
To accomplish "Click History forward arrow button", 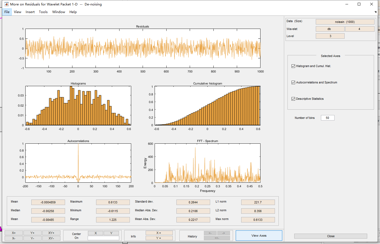I will [x=223, y=233].
